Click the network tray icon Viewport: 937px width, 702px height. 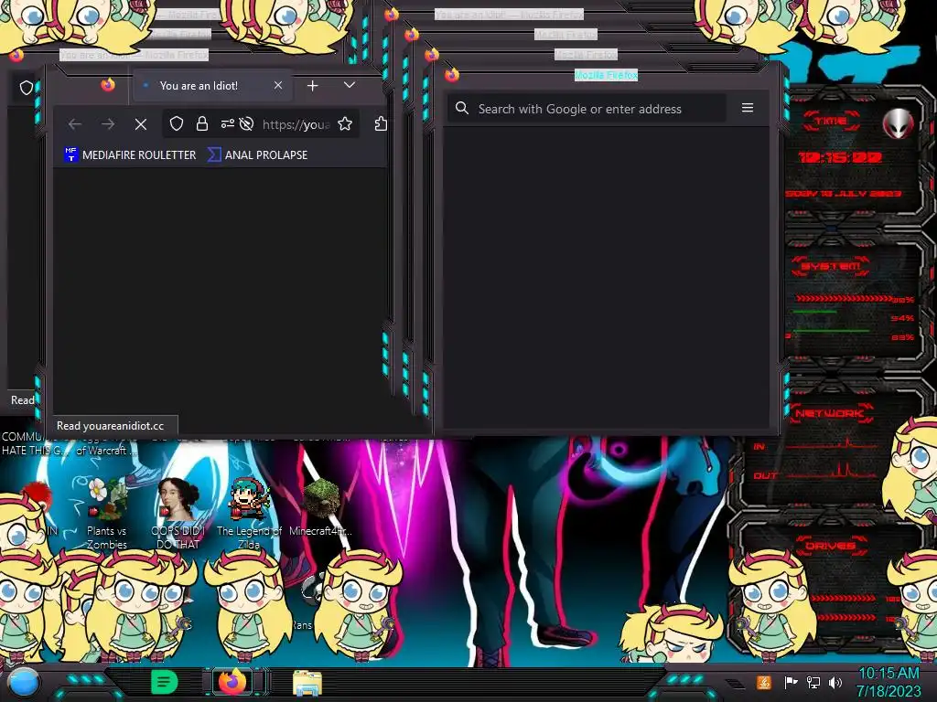click(x=813, y=682)
